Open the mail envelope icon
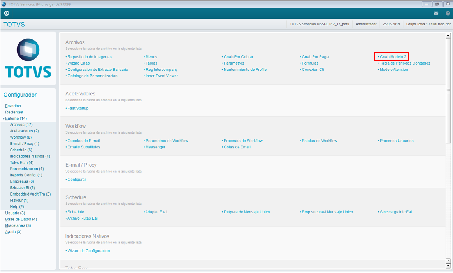 pos(436,13)
